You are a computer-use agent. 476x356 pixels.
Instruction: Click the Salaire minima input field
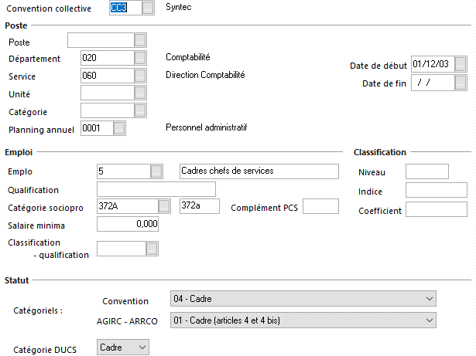coord(128,225)
